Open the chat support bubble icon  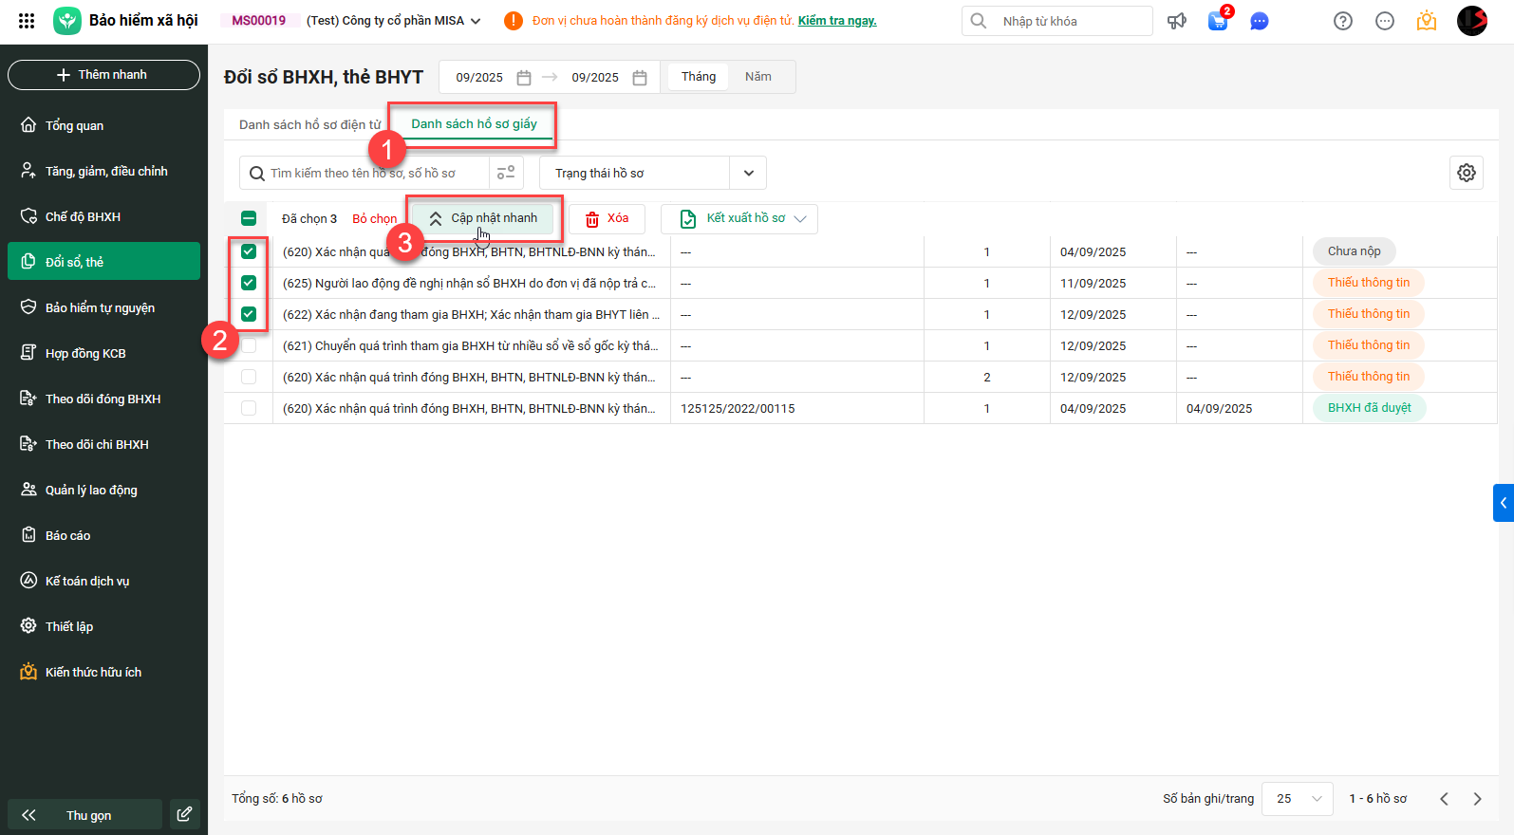tap(1260, 21)
